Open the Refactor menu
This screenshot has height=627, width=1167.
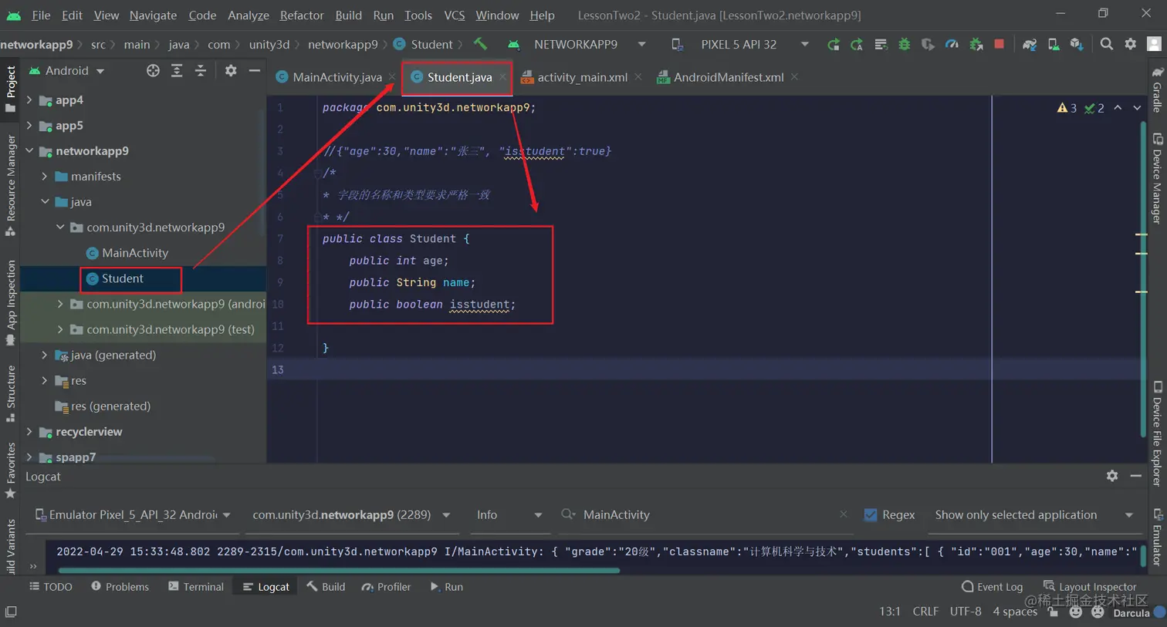pyautogui.click(x=302, y=15)
